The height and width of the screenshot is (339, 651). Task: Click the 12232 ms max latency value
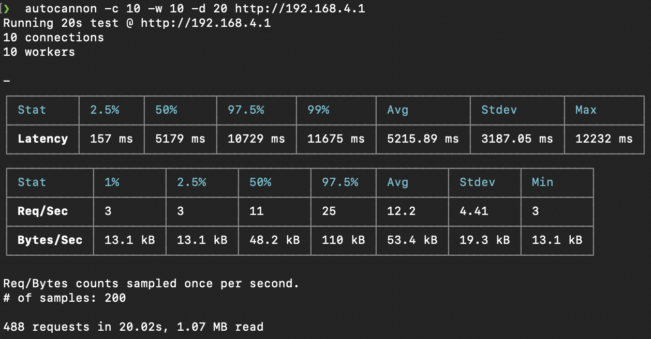(x=604, y=139)
